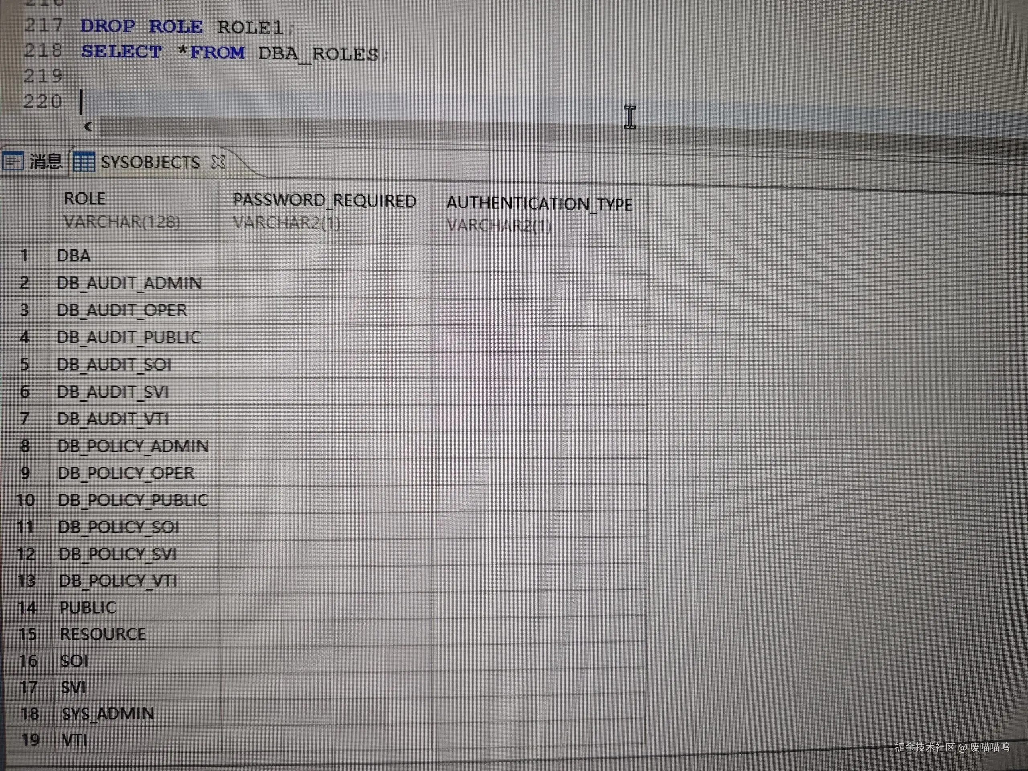Click the SYS_ADMIN role cell
Screen dimensions: 1028x771
[108, 713]
